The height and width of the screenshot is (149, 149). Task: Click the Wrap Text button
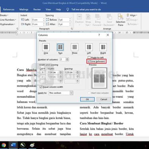88,20
